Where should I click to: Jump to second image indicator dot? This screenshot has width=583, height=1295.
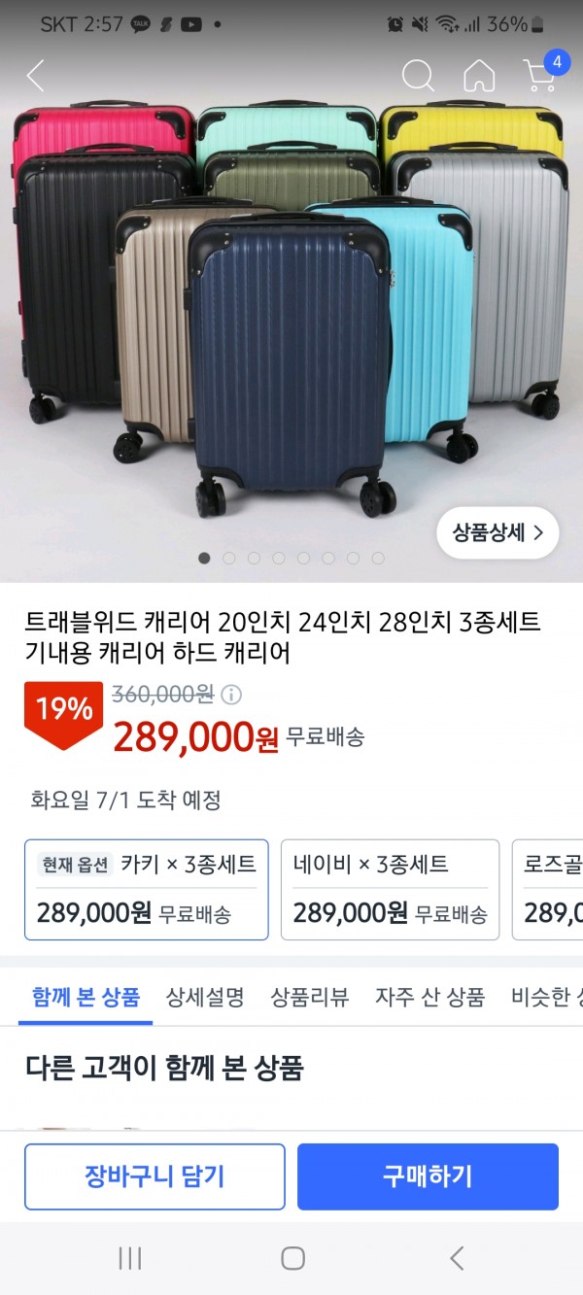coord(229,558)
